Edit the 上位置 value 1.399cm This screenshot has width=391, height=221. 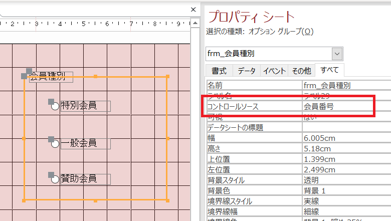[x=346, y=159]
